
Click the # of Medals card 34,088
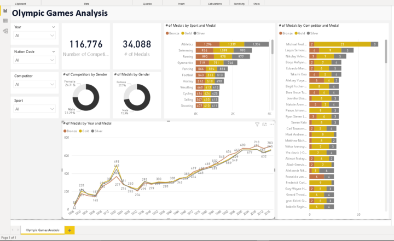pyautogui.click(x=137, y=46)
